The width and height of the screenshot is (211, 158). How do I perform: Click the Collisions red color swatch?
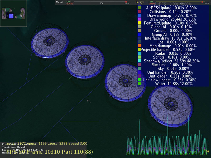point(140,12)
